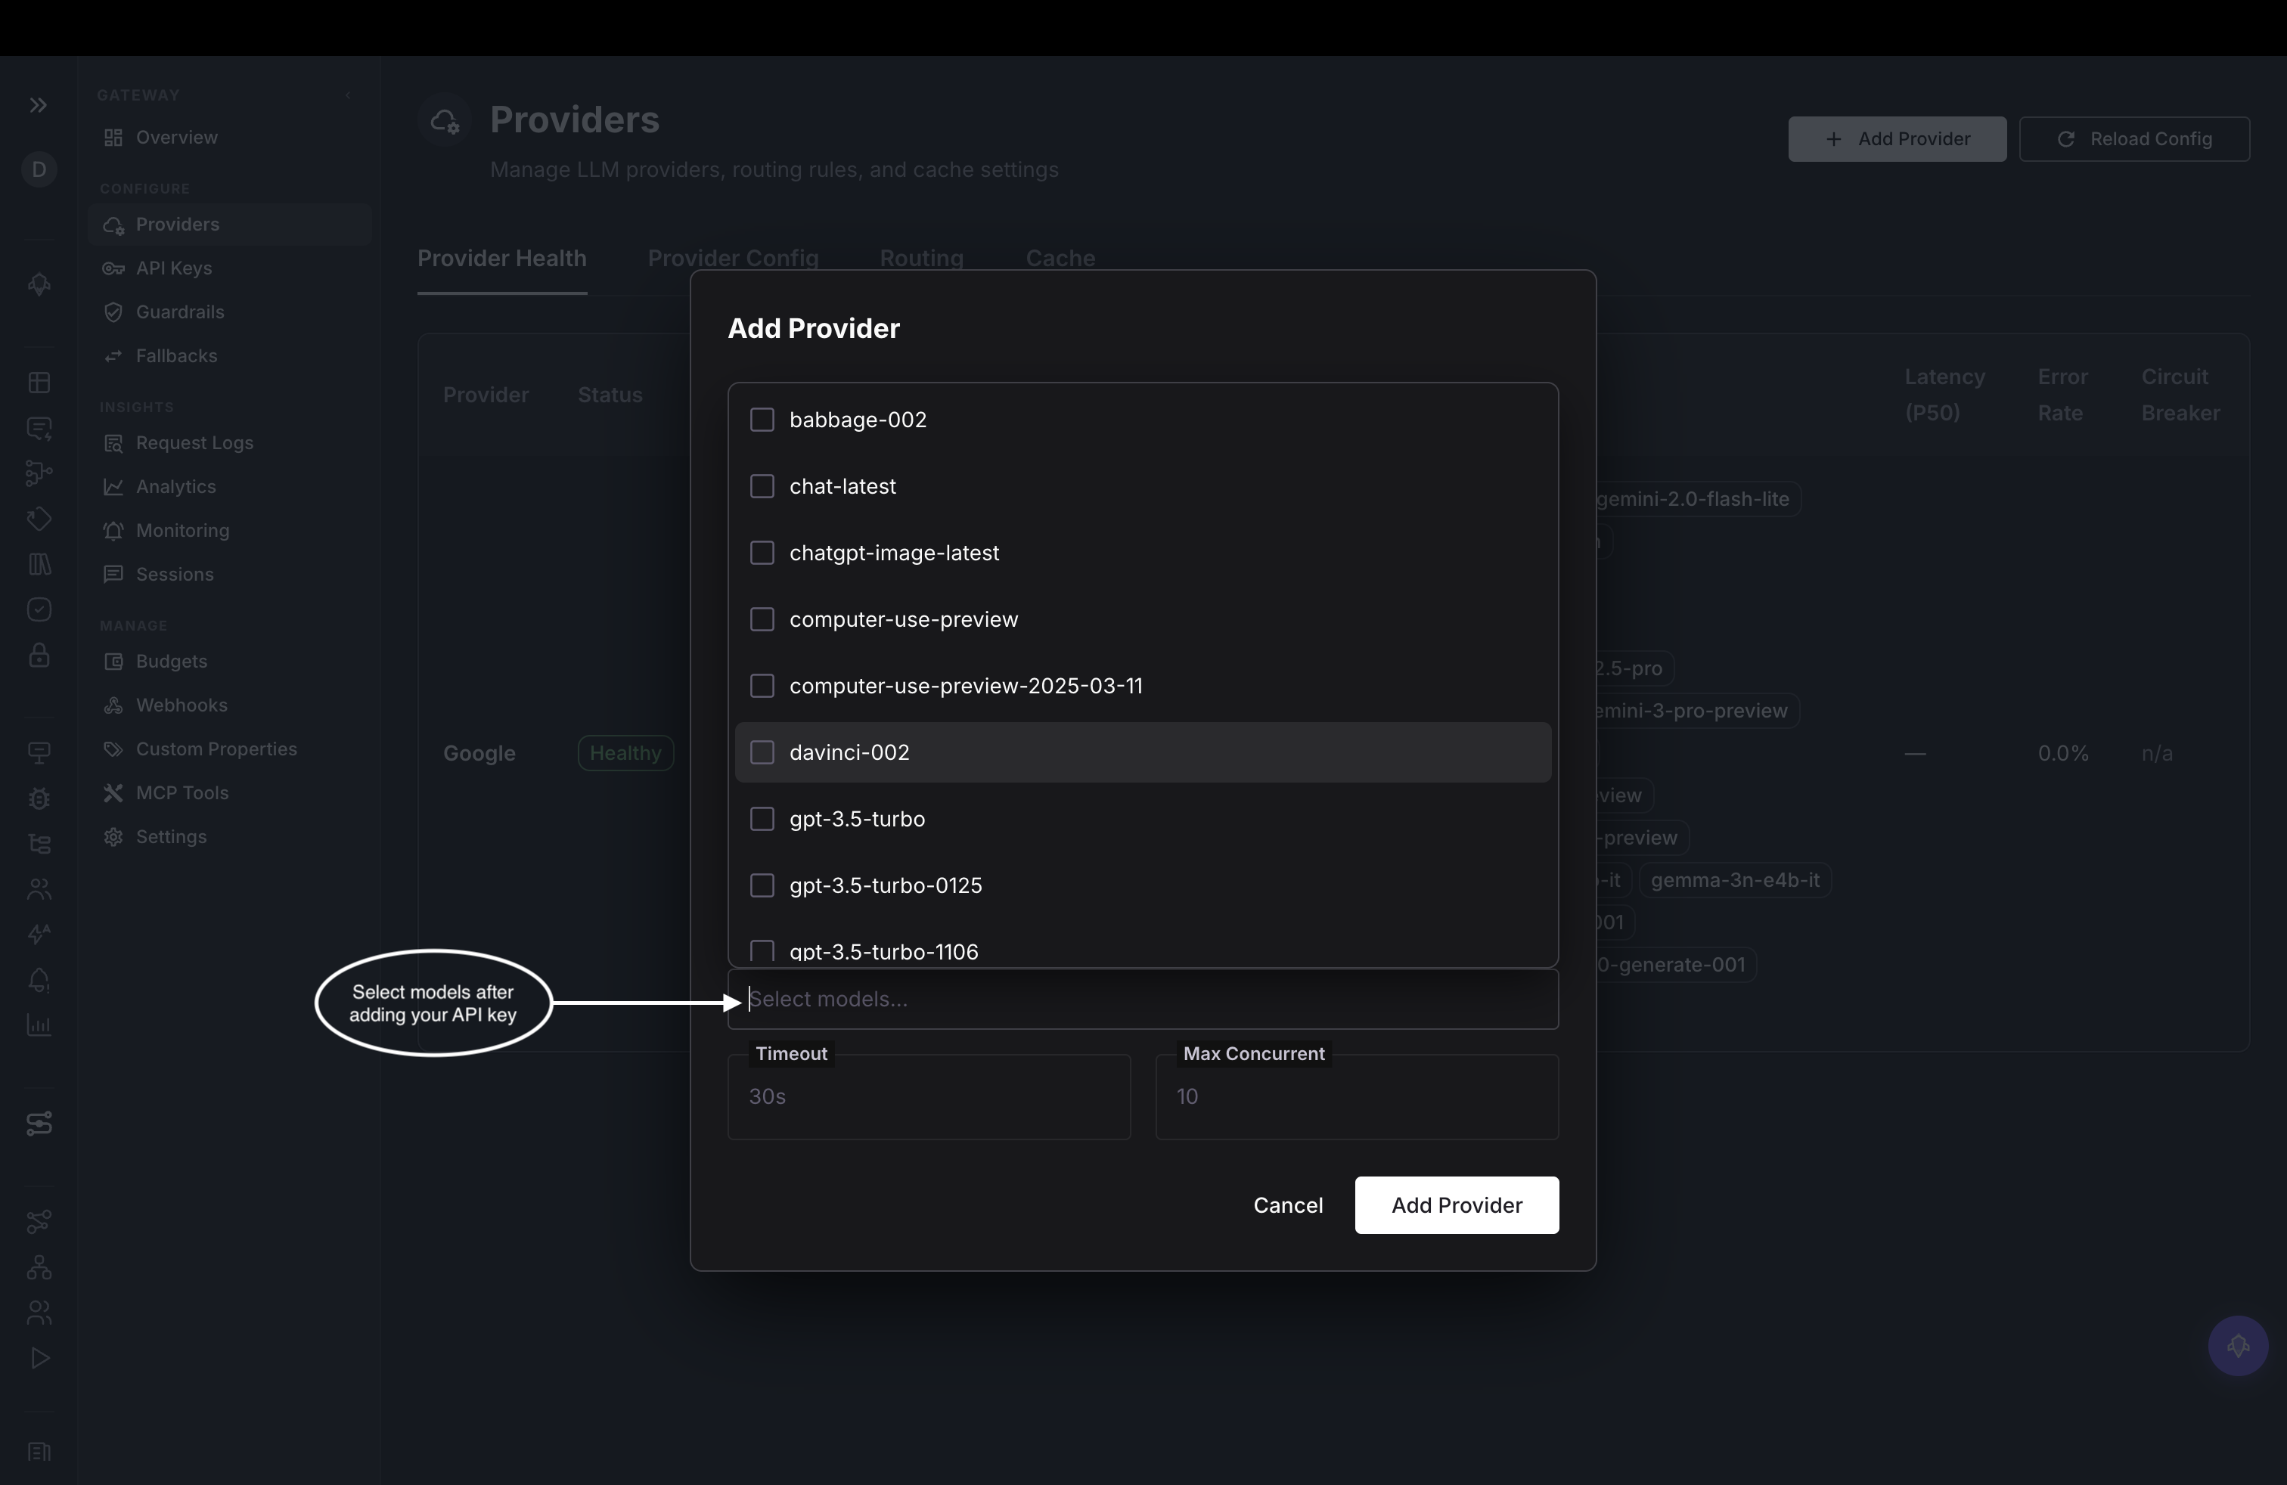Viewport: 2287px width, 1485px height.
Task: Expand the icon rail with double-chevron icon
Action: [x=39, y=104]
